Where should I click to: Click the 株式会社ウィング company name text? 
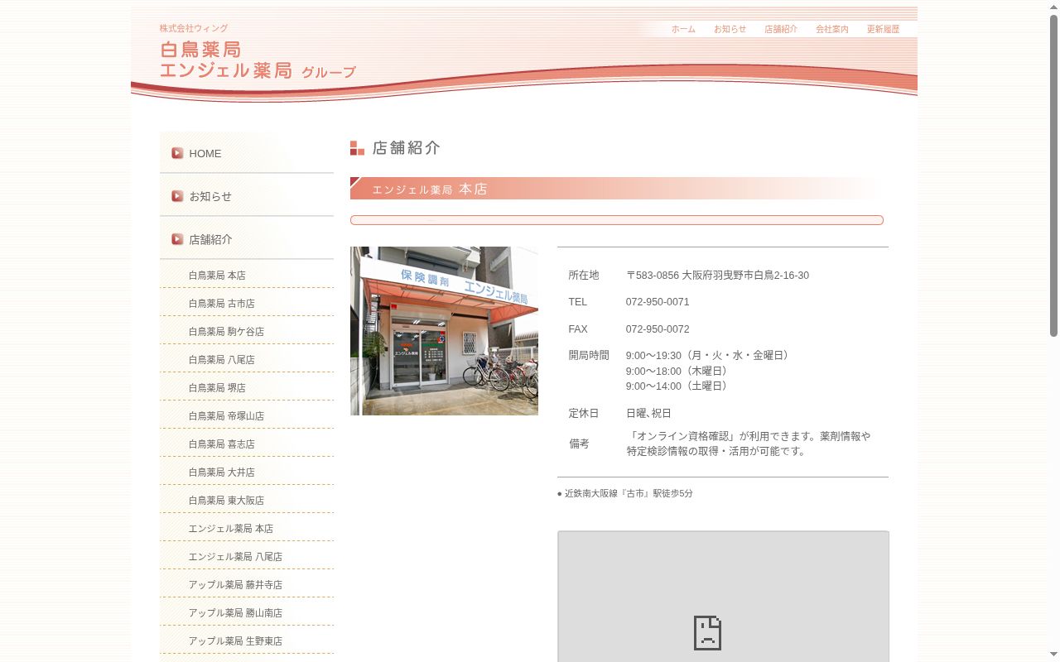194,28
